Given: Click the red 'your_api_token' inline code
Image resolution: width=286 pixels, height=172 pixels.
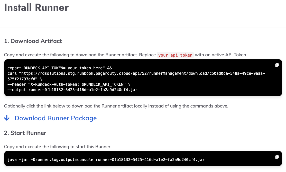Looking at the screenshot, I should tap(175, 55).
